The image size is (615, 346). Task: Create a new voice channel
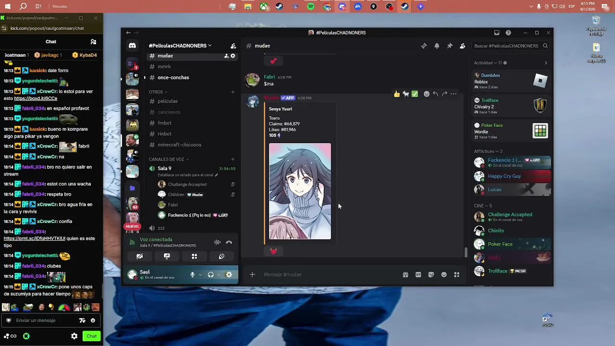[x=233, y=159]
